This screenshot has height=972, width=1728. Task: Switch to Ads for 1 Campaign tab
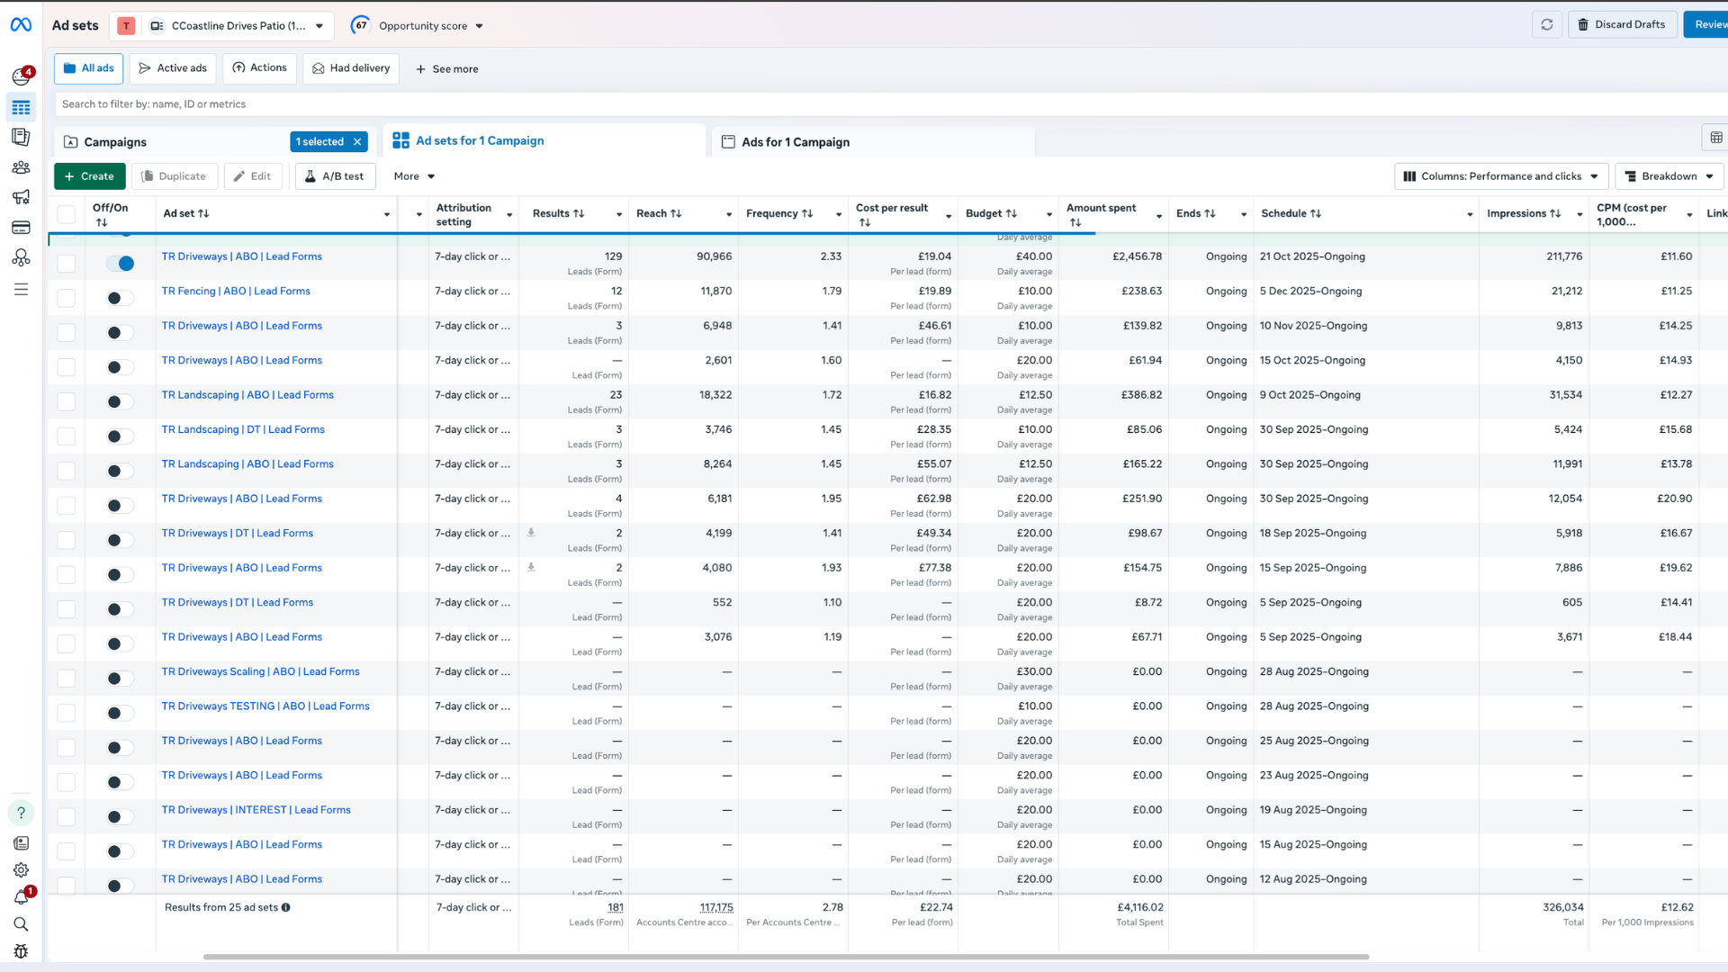click(795, 142)
